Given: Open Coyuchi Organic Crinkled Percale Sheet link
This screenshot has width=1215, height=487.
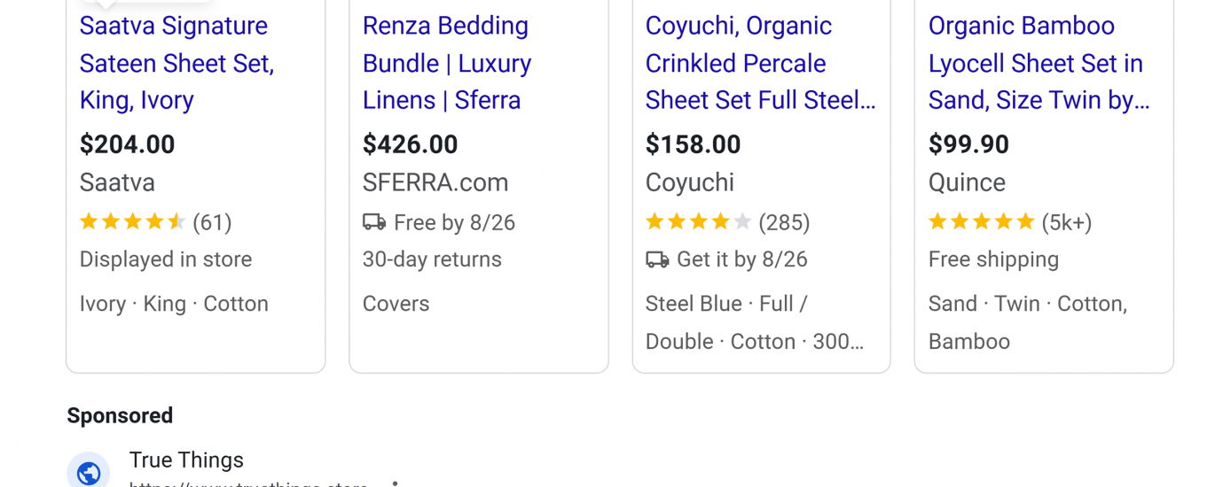Looking at the screenshot, I should 759,63.
